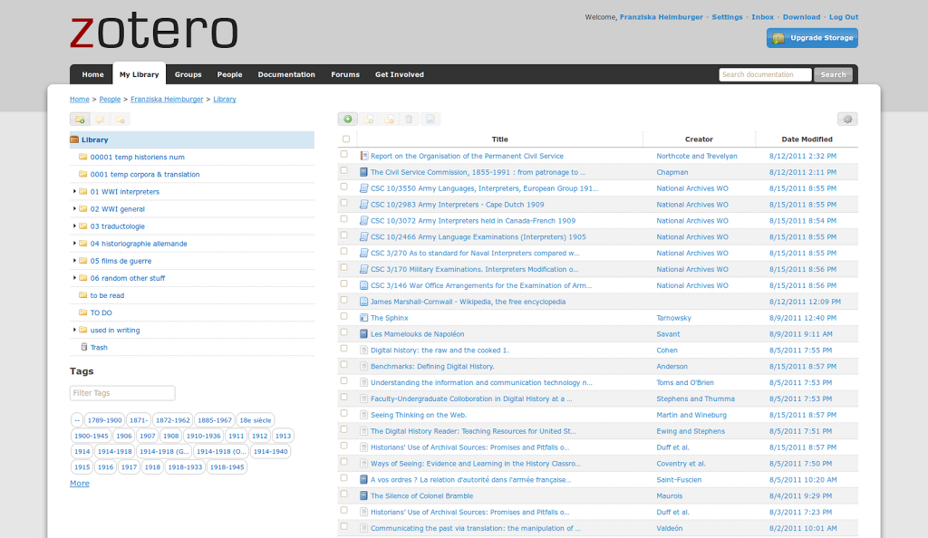Click the folder icon of '00001 temp historiens num'
This screenshot has height=538, width=928.
[x=82, y=157]
